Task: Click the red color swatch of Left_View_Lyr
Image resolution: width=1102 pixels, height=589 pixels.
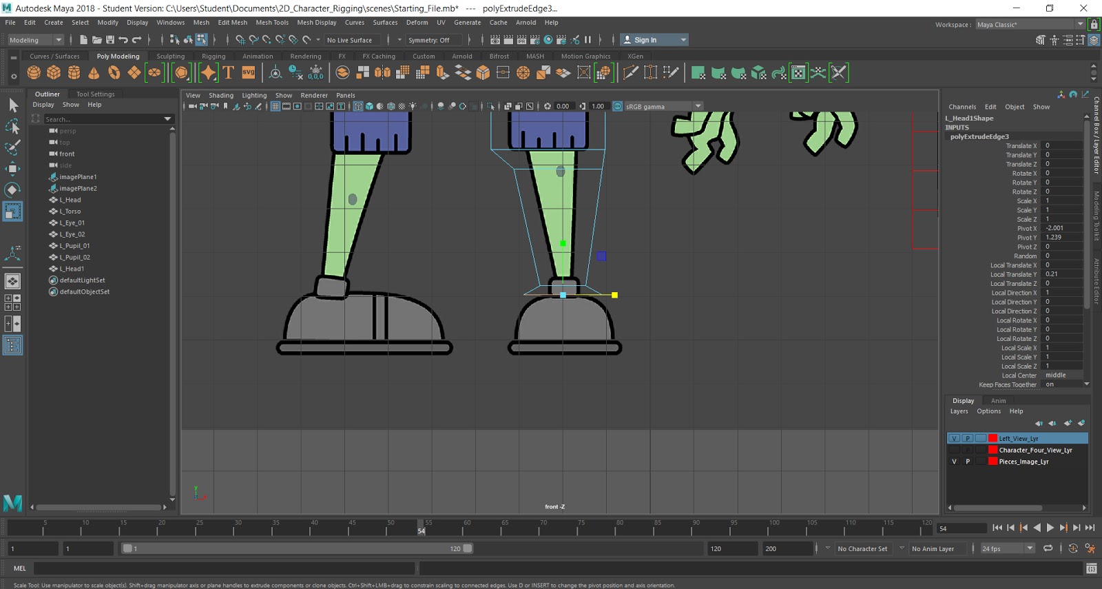Action: click(x=992, y=438)
